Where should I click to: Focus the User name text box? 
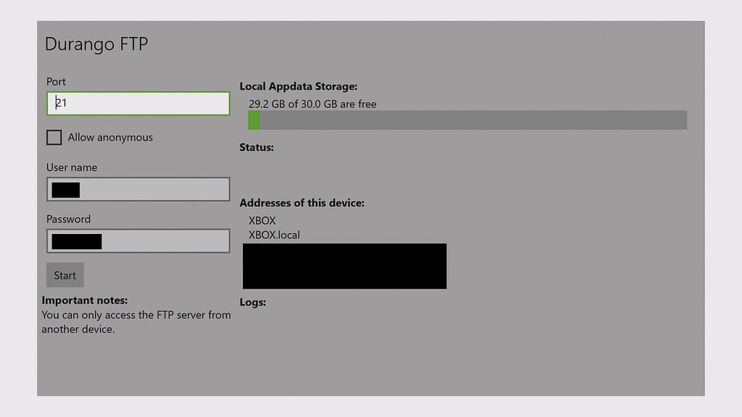(138, 190)
